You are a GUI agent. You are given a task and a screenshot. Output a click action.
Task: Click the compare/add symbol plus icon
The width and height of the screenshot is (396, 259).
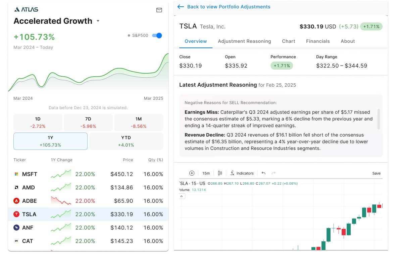[x=192, y=173]
